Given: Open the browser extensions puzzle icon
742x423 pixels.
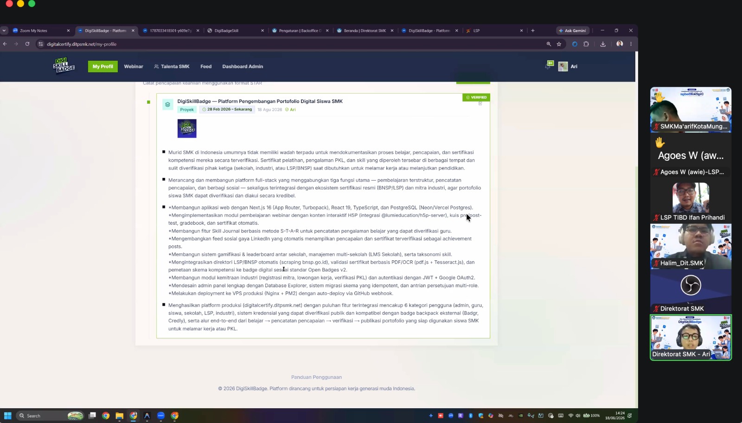Looking at the screenshot, I should tap(586, 44).
